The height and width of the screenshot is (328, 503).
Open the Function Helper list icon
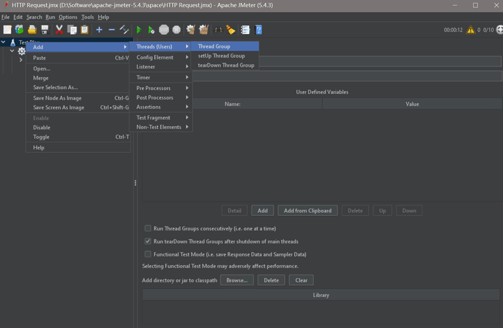pyautogui.click(x=245, y=30)
